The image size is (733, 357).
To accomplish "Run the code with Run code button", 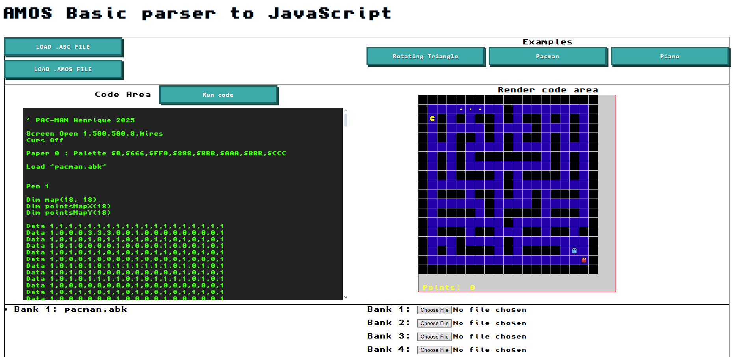I will 218,95.
